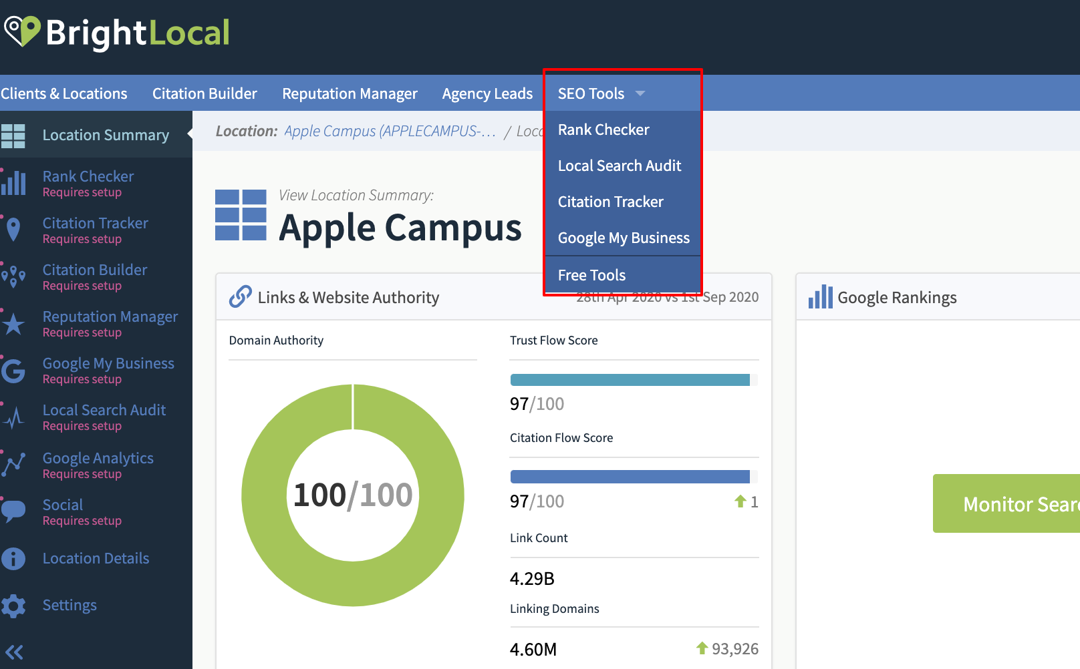Click the Links & Website Authority panel title
The height and width of the screenshot is (669, 1080).
tap(348, 297)
